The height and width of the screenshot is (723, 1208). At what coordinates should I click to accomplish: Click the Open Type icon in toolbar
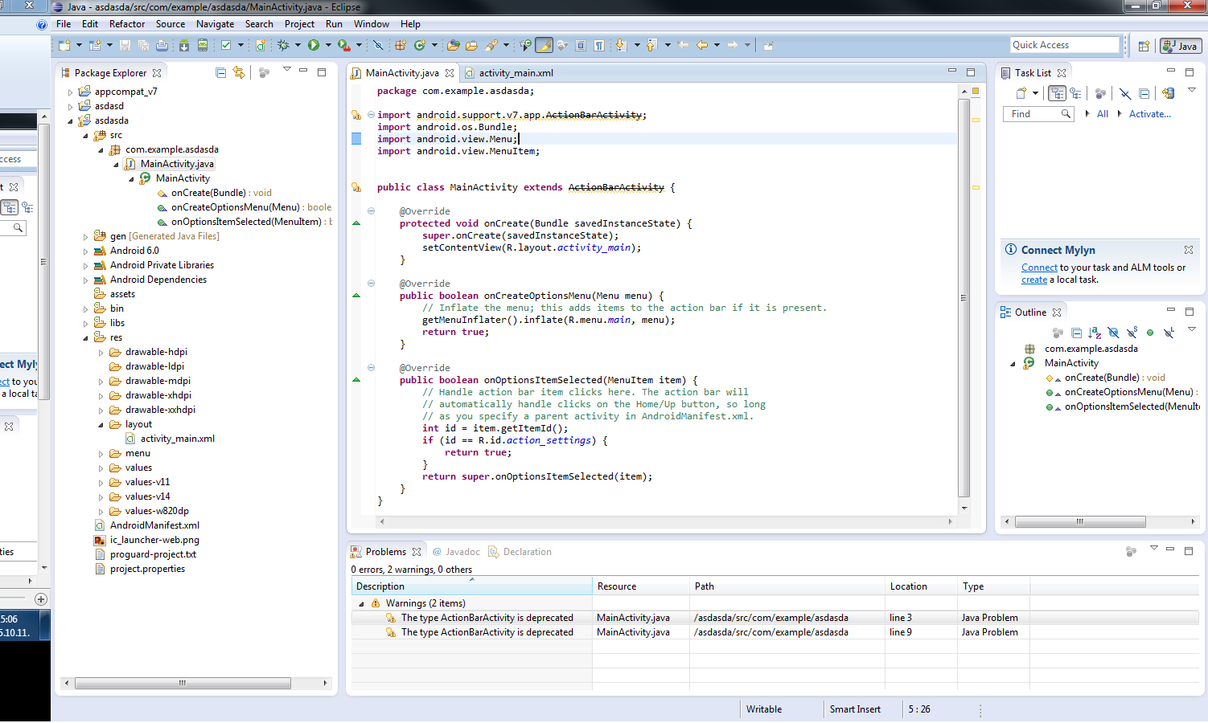point(453,45)
